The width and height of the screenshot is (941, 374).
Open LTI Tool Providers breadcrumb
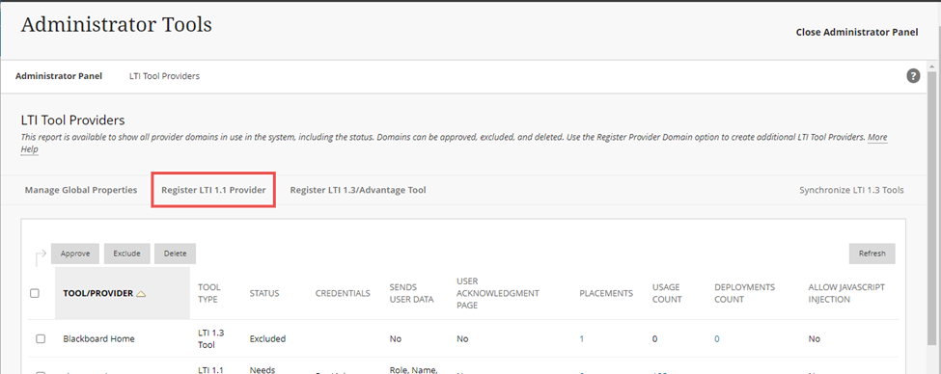(164, 76)
